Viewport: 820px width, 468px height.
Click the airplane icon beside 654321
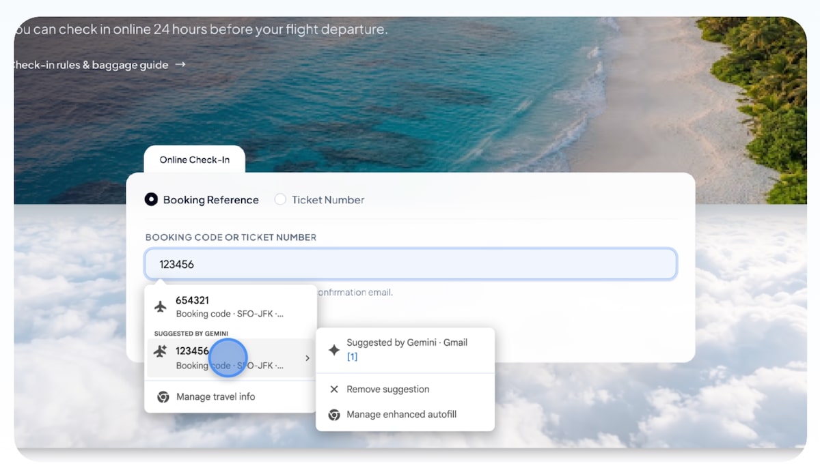[161, 307]
